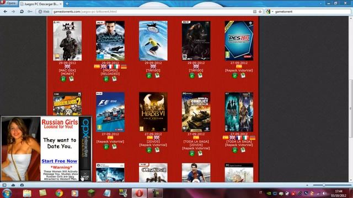Open Minecraft block icon in taskbar
Image resolution: width=353 pixels, height=198 pixels.
91,193
